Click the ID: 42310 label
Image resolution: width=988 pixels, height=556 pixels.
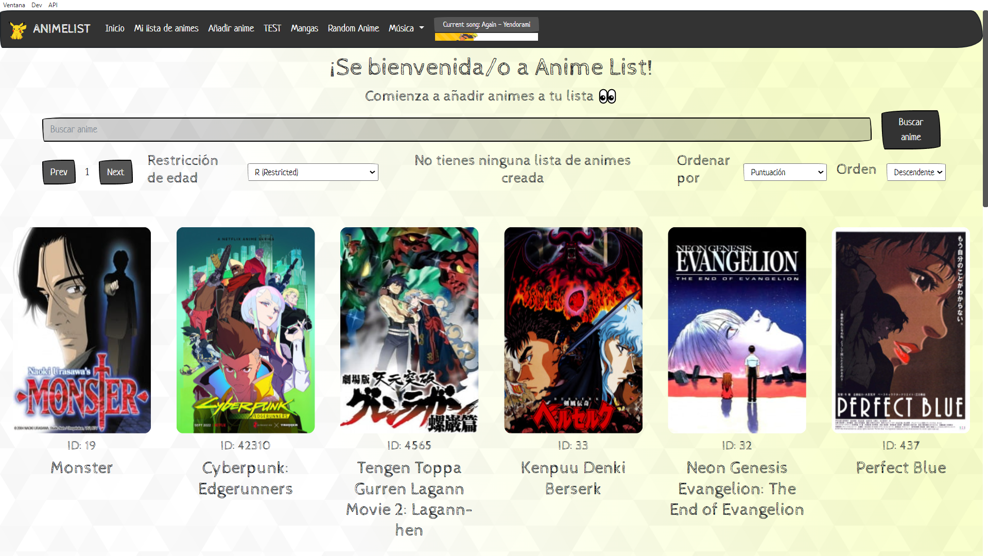(x=246, y=445)
